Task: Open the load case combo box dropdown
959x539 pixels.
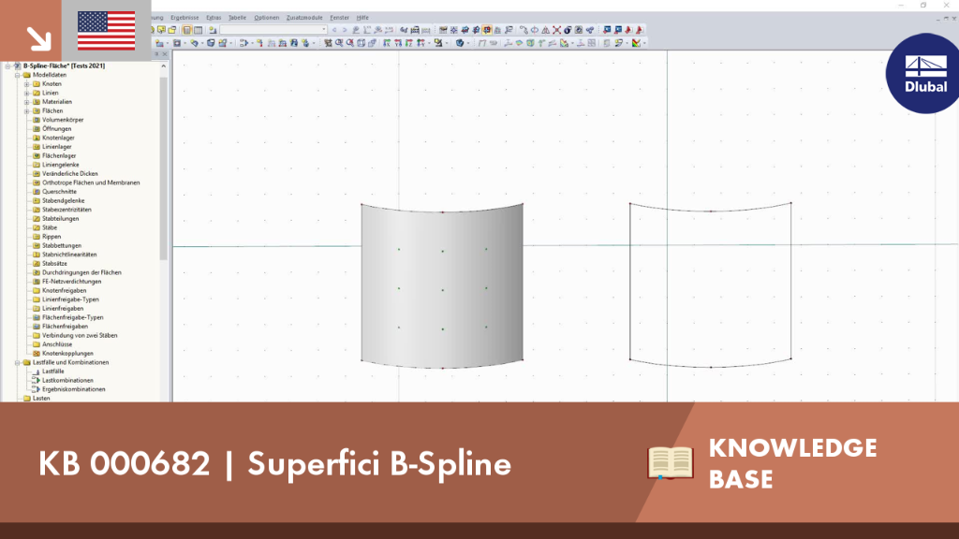Action: pyautogui.click(x=323, y=30)
